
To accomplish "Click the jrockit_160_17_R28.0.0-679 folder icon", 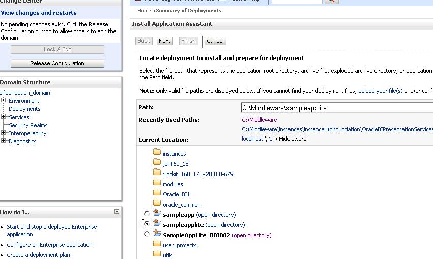I will [157, 172].
